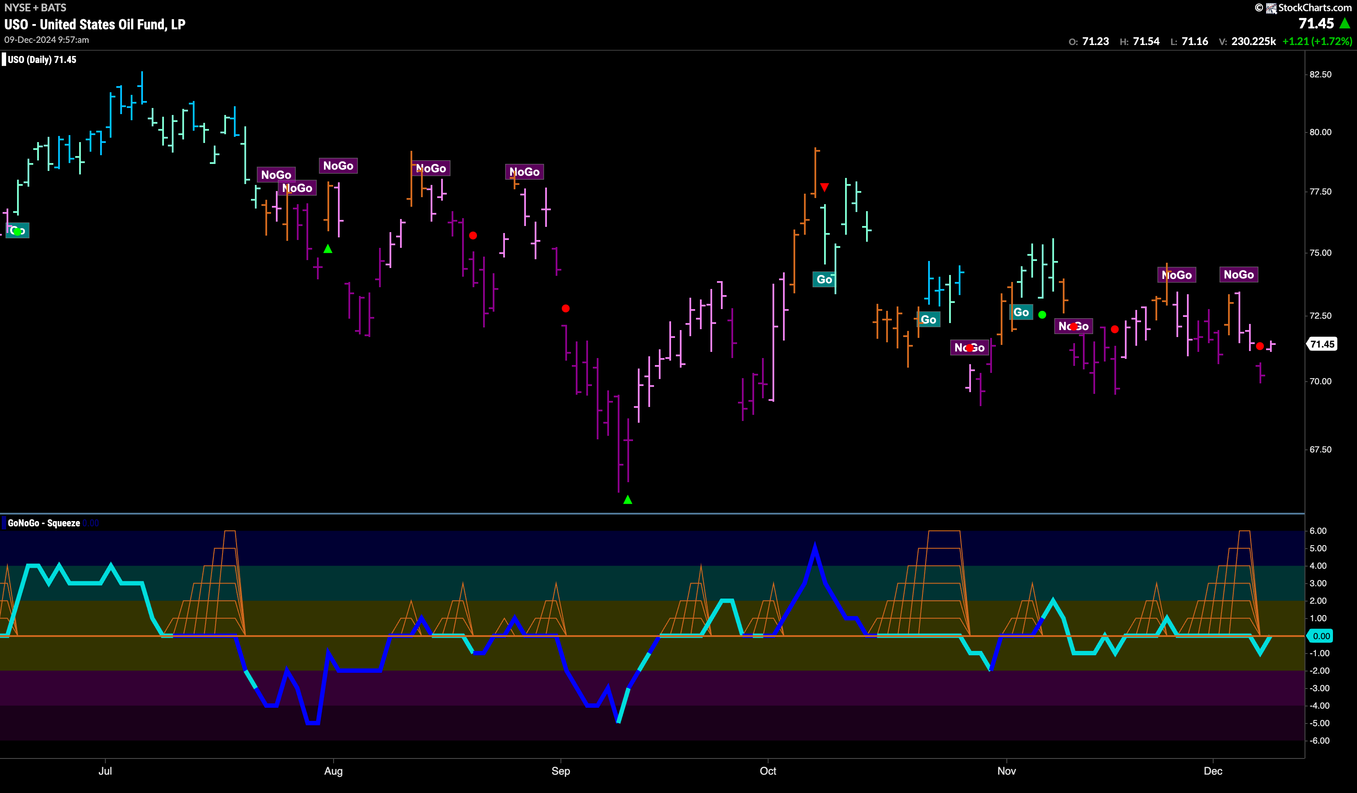Click the 75.00 price axis label

pyautogui.click(x=1320, y=253)
